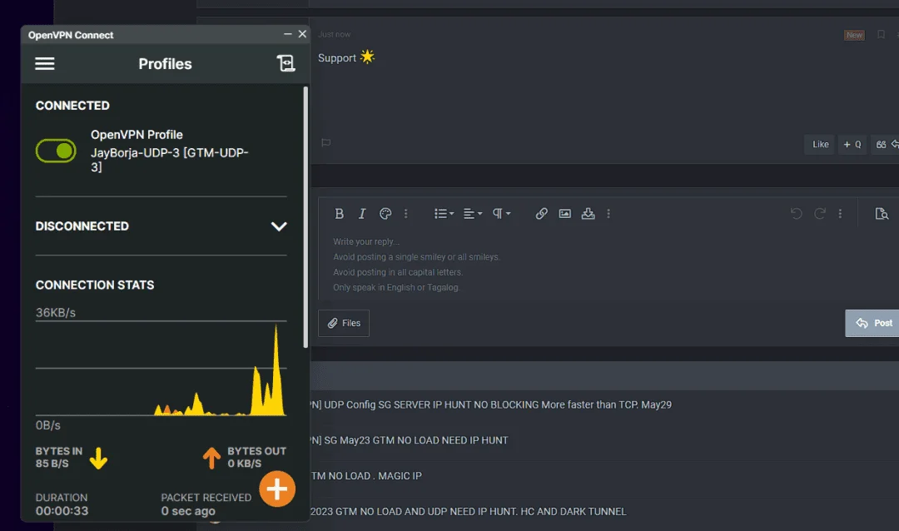Click into the reply text field
899x531 pixels.
[608, 265]
